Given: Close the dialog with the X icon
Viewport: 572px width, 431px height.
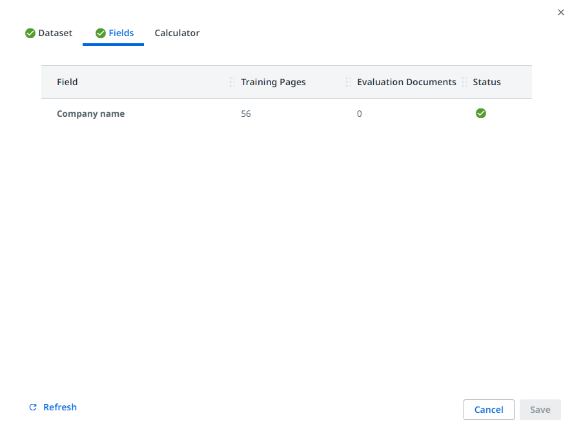Looking at the screenshot, I should click(560, 12).
